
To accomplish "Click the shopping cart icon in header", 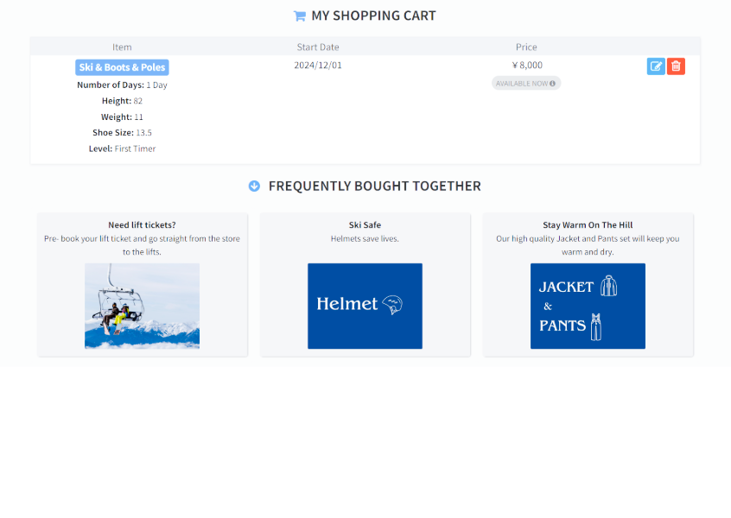I will tap(299, 16).
